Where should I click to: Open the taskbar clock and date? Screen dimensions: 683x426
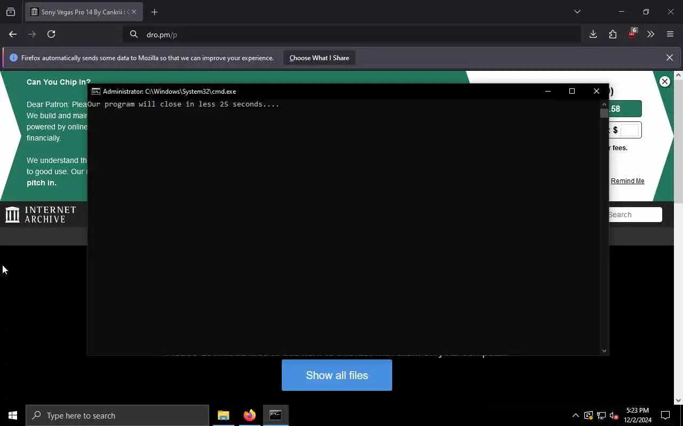click(x=638, y=415)
